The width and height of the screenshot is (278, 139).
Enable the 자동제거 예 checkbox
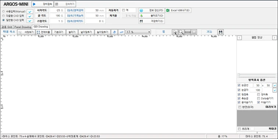(x=124, y=10)
